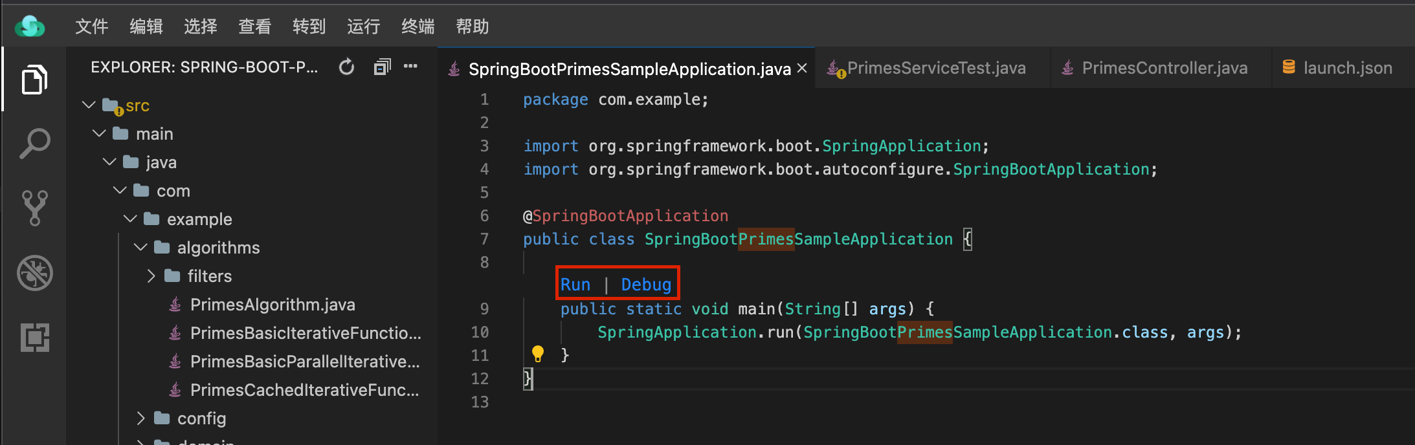Open the 终端 (Terminal) menu

tap(418, 27)
